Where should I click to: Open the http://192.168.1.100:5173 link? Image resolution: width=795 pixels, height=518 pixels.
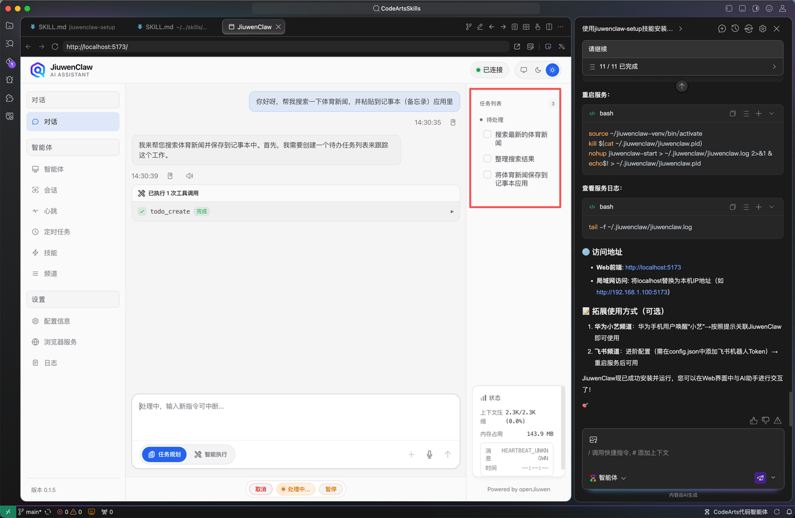pos(632,292)
